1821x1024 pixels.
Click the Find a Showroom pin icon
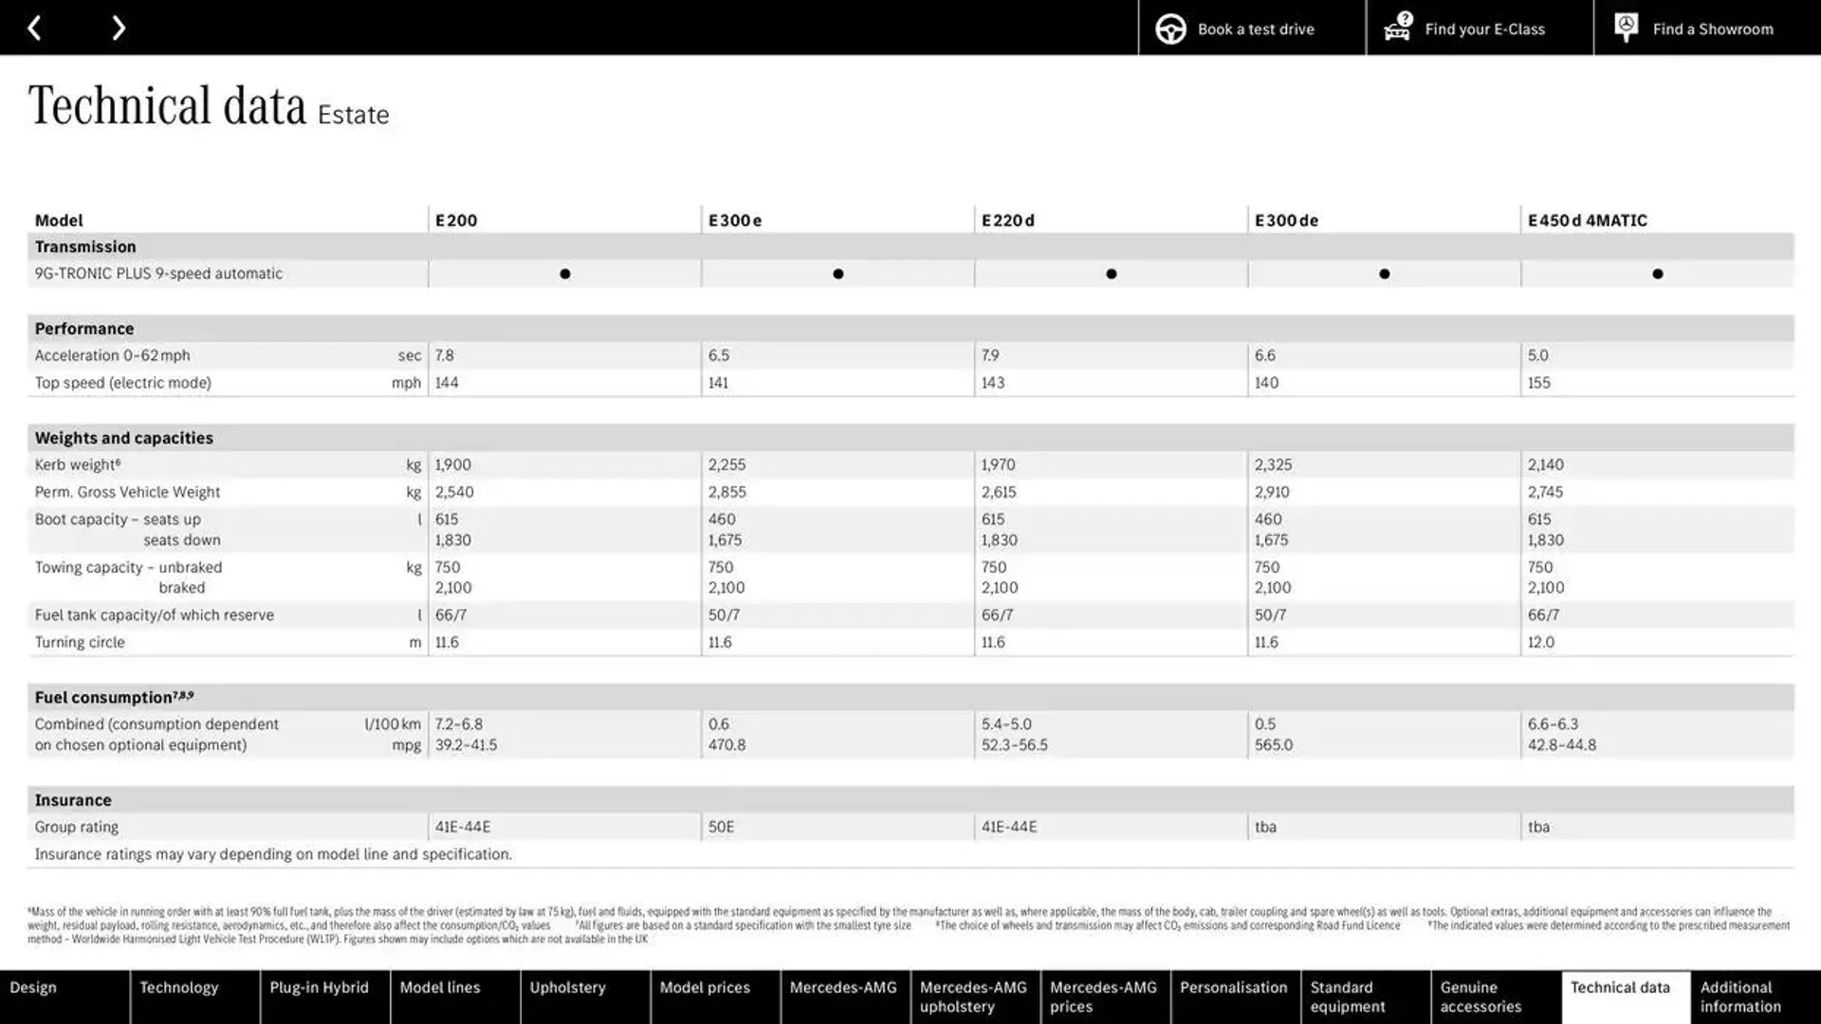1626,27
